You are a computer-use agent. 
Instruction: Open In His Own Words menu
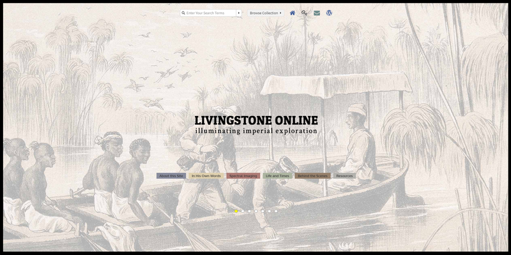coord(206,176)
